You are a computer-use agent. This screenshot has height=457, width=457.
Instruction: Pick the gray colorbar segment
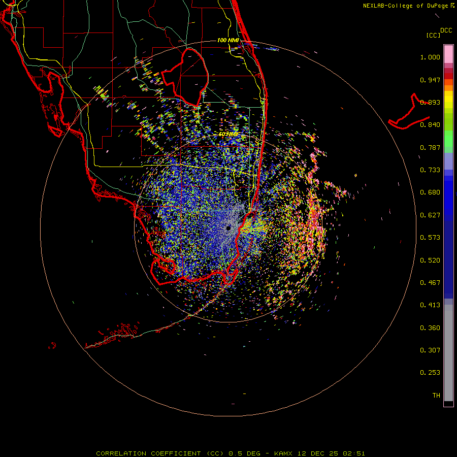pos(448,353)
